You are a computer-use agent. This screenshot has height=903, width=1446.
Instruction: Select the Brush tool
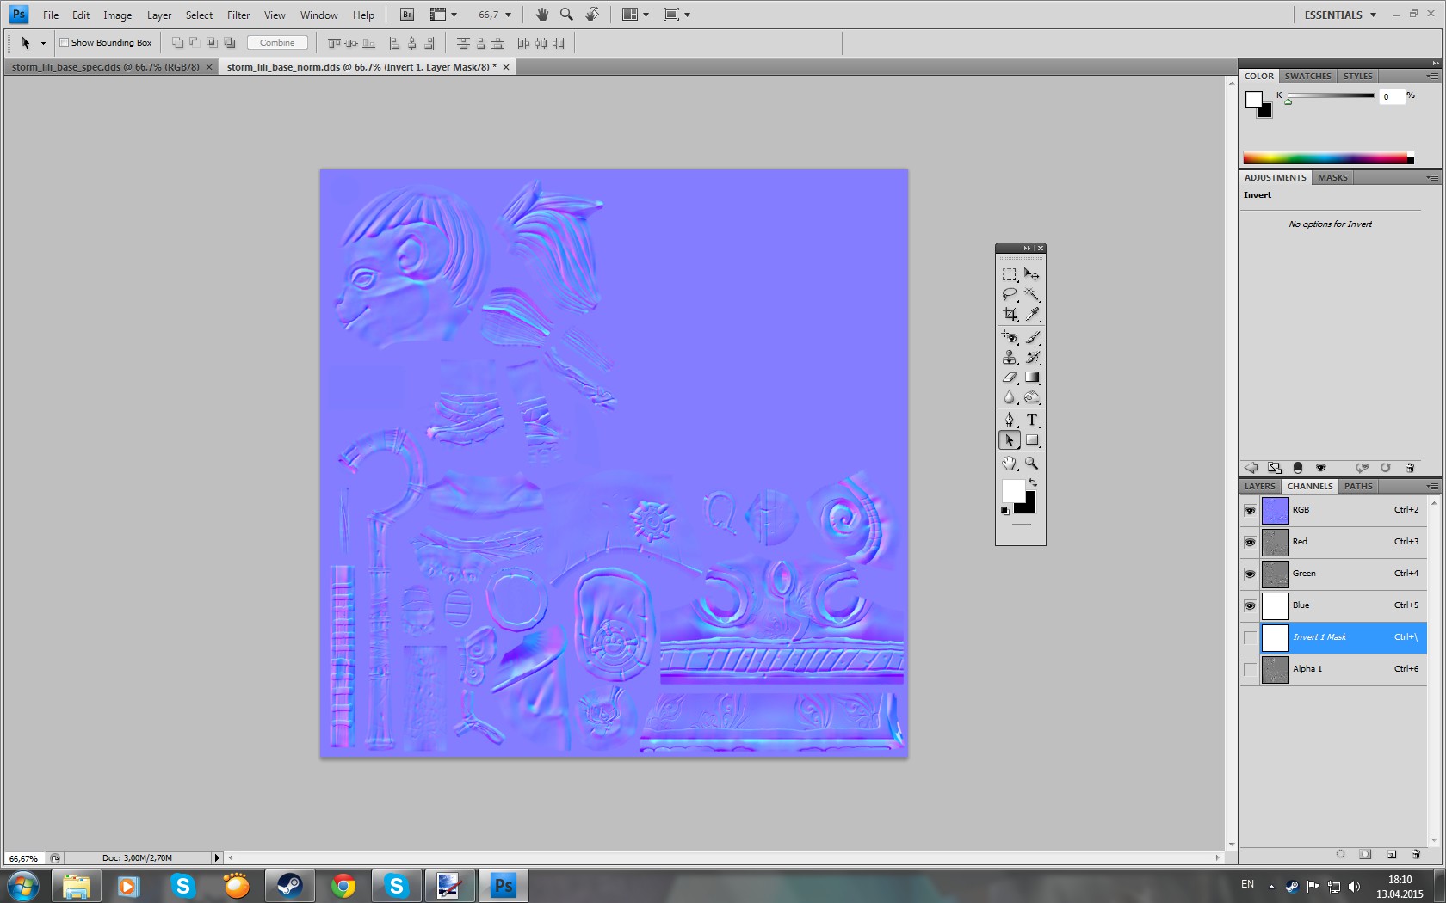click(x=1032, y=337)
